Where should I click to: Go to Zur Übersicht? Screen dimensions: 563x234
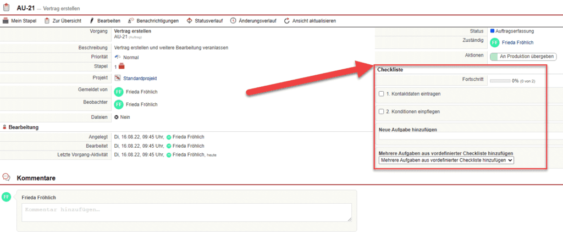pyautogui.click(x=63, y=21)
